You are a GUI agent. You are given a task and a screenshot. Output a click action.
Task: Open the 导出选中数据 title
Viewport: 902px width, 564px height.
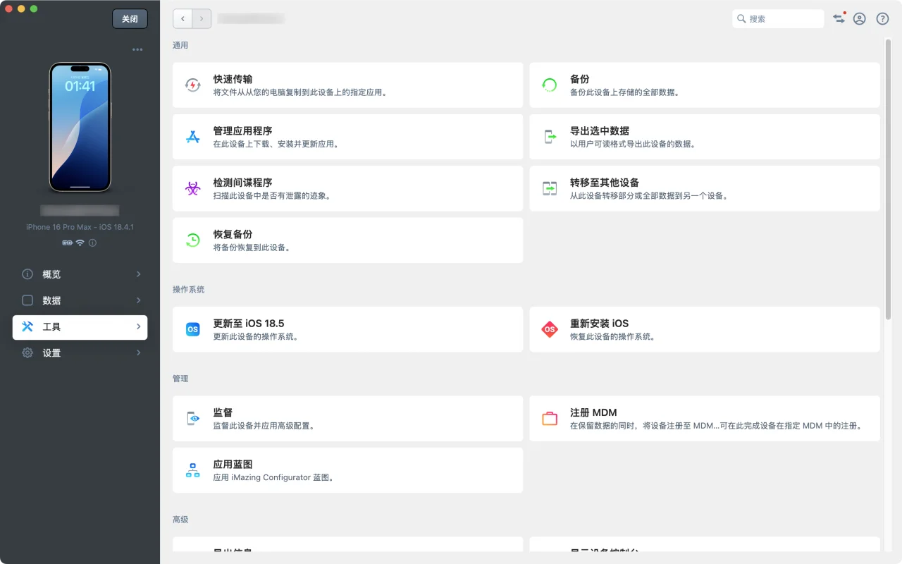click(600, 131)
